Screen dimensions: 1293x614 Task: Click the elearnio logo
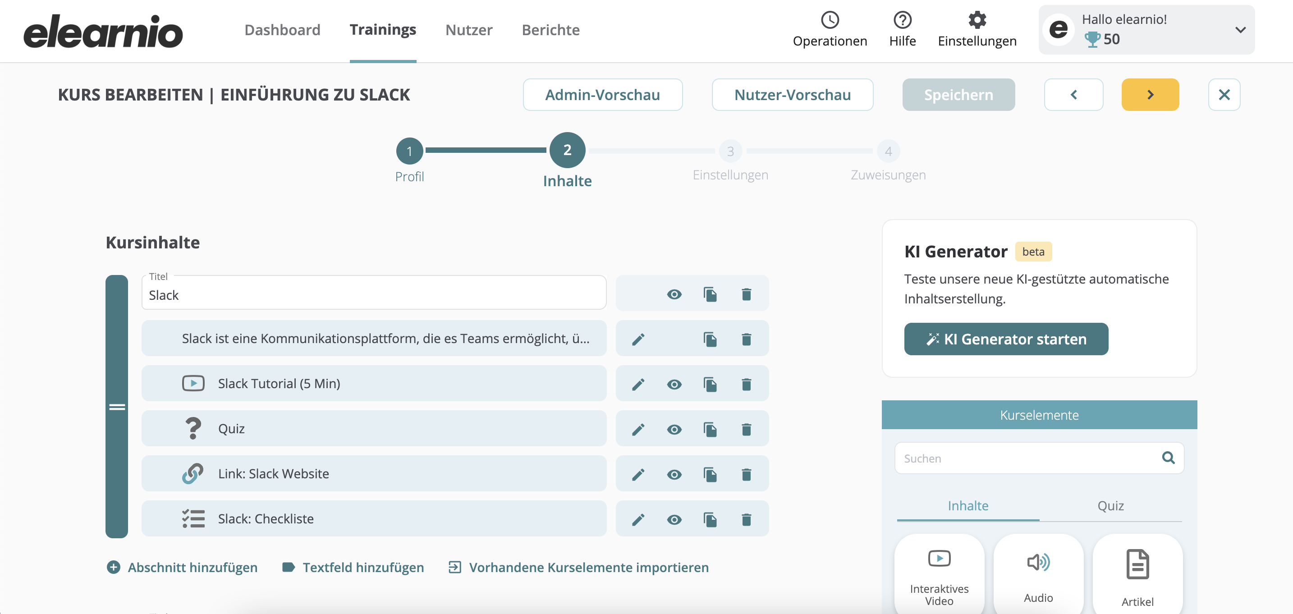tap(103, 31)
